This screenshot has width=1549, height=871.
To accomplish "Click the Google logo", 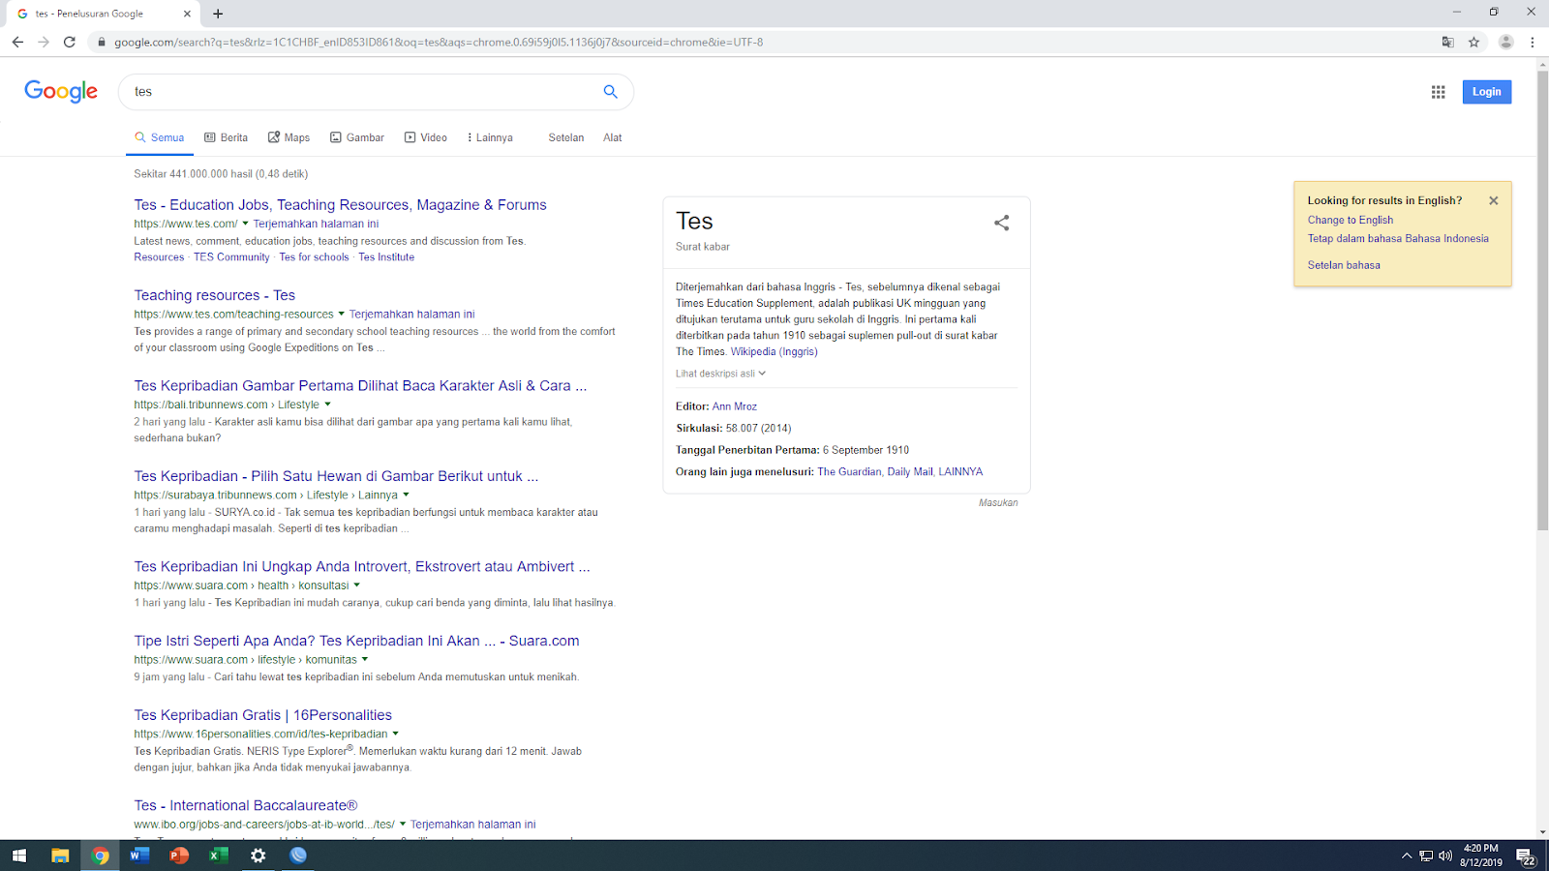I will tap(61, 91).
